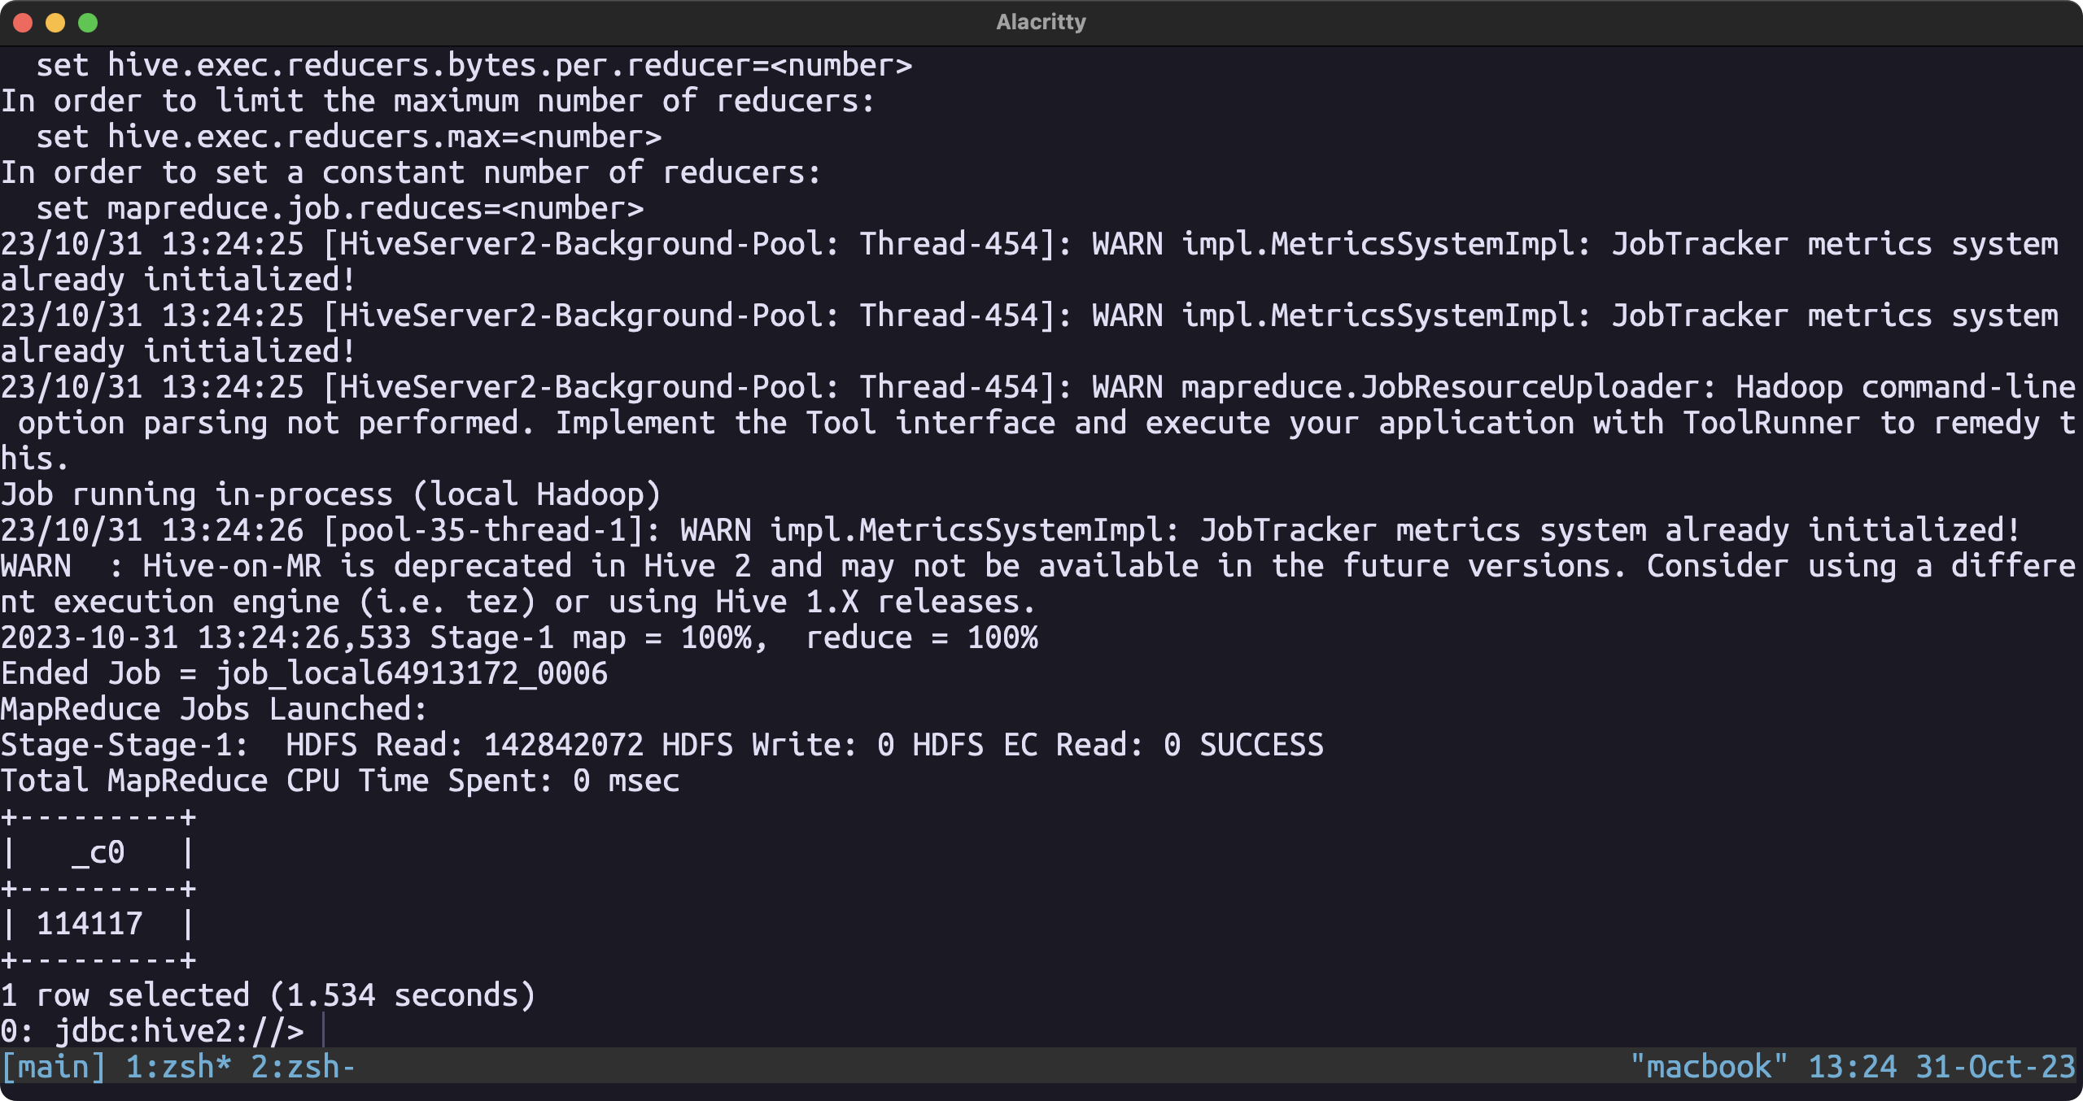Click the job_local64913172_0006 job ID
This screenshot has height=1101, width=2083.
point(412,673)
